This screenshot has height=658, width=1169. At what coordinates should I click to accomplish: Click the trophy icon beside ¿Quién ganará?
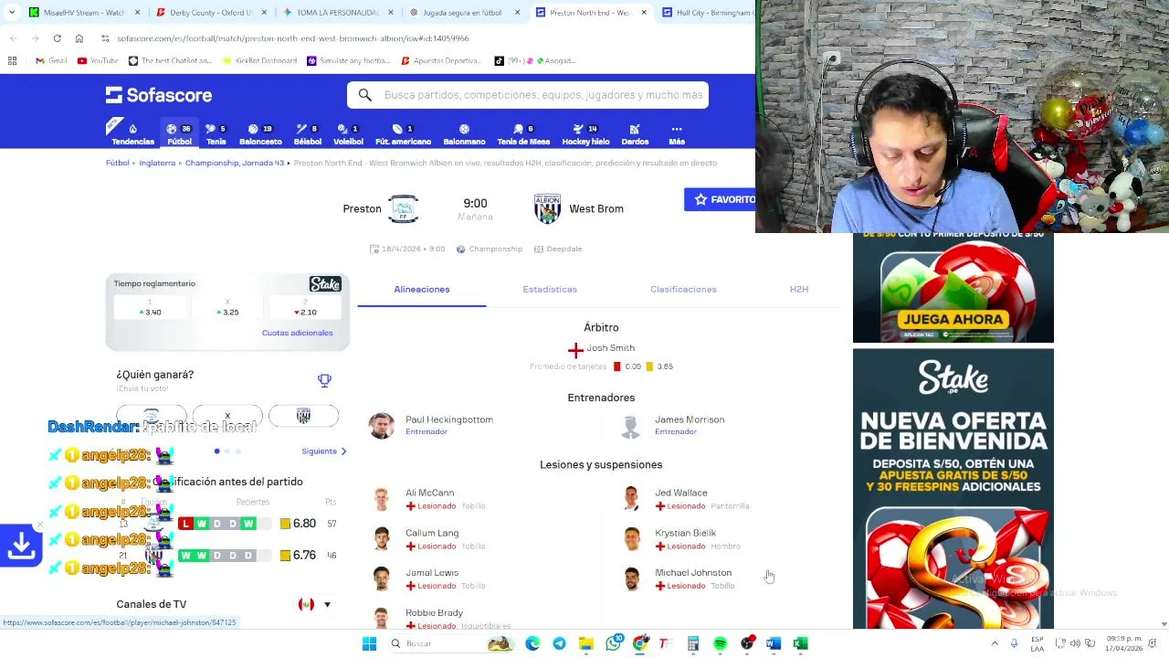(x=324, y=380)
